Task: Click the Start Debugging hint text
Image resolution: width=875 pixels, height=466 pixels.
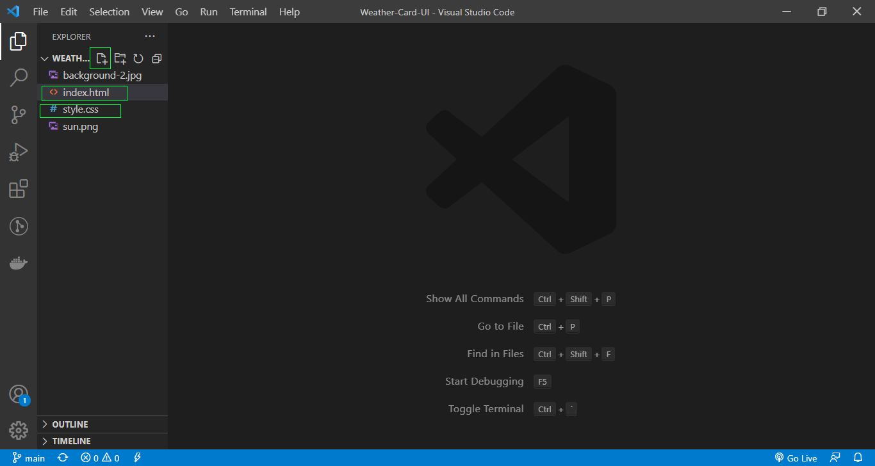Action: pos(484,382)
